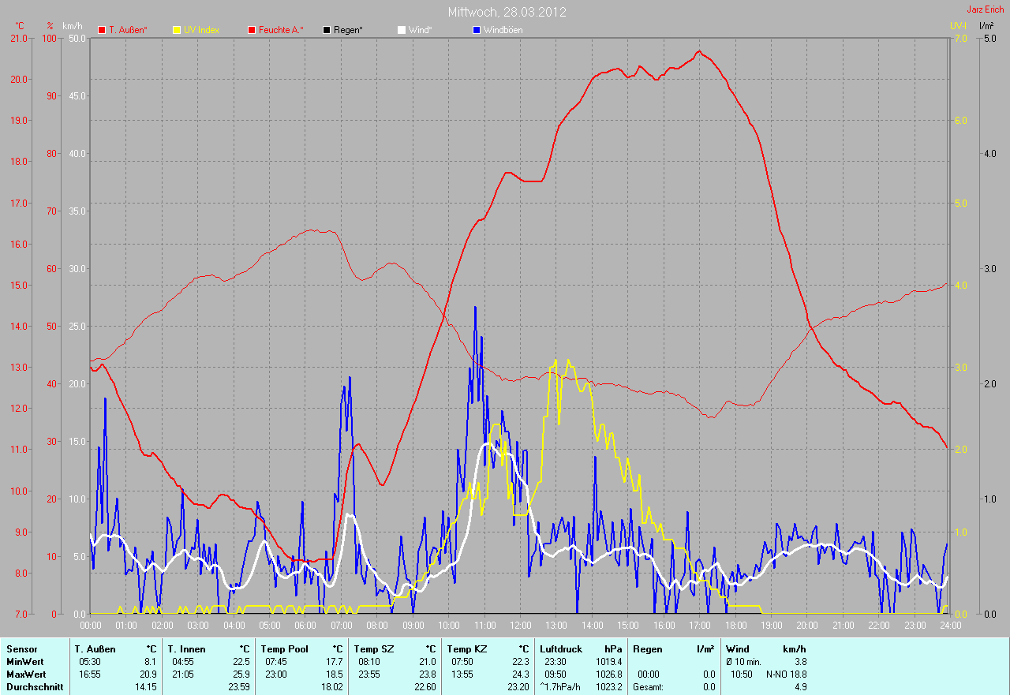Select the 'Regen*' legend label
This screenshot has height=695, width=1010.
pos(348,30)
